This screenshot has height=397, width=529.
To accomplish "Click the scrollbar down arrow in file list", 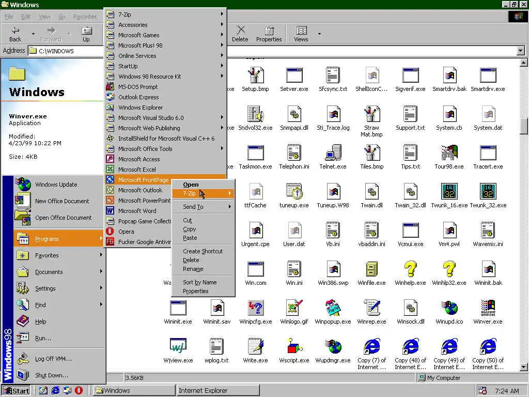I will tap(524, 367).
